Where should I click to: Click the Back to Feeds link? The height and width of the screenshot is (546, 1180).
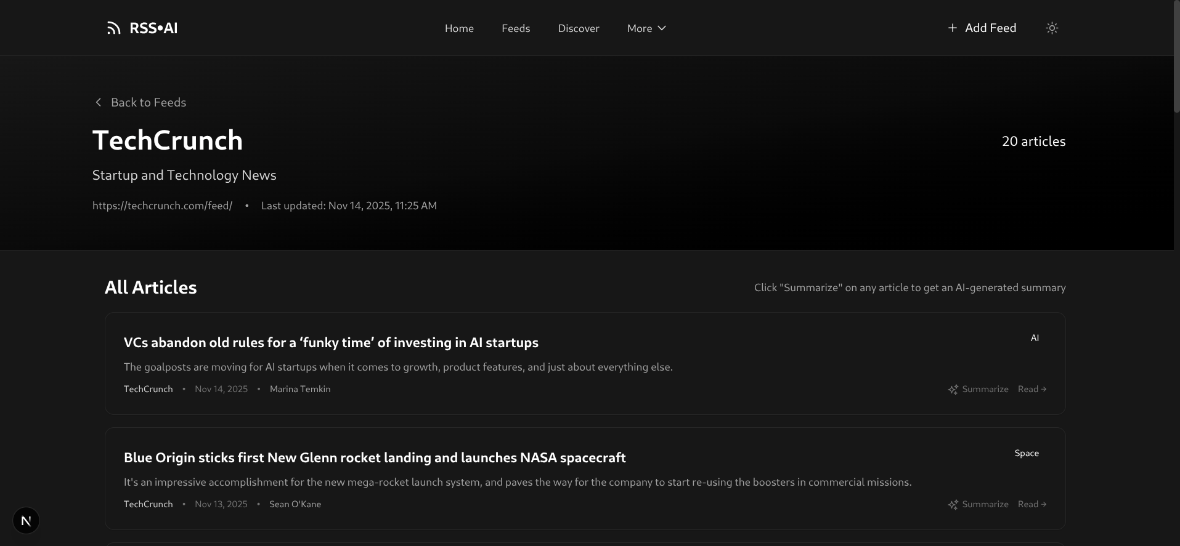tap(141, 102)
